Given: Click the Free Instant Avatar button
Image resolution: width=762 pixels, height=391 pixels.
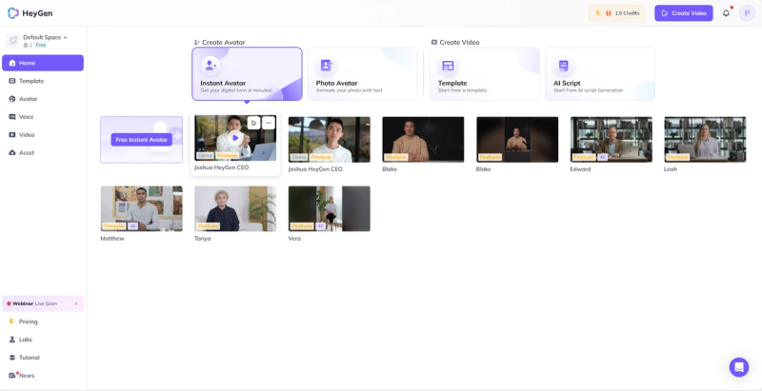Looking at the screenshot, I should (x=141, y=140).
